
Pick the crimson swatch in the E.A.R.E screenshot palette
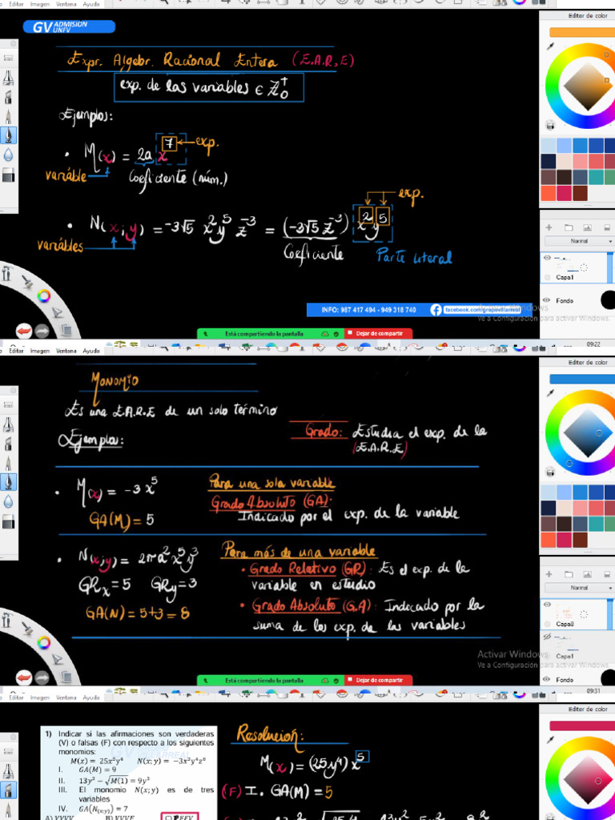565,193
